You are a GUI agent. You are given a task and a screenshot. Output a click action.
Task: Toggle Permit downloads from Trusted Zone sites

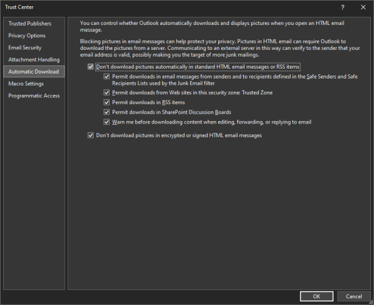[107, 92]
